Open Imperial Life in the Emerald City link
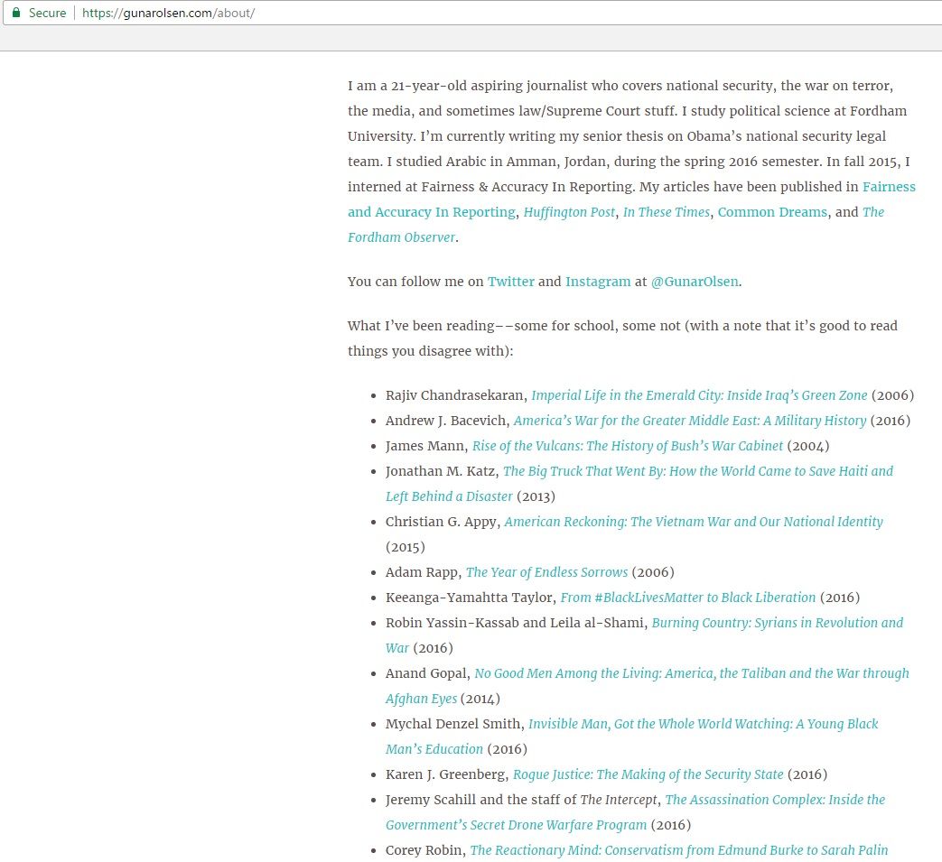This screenshot has width=942, height=862. pyautogui.click(x=698, y=395)
